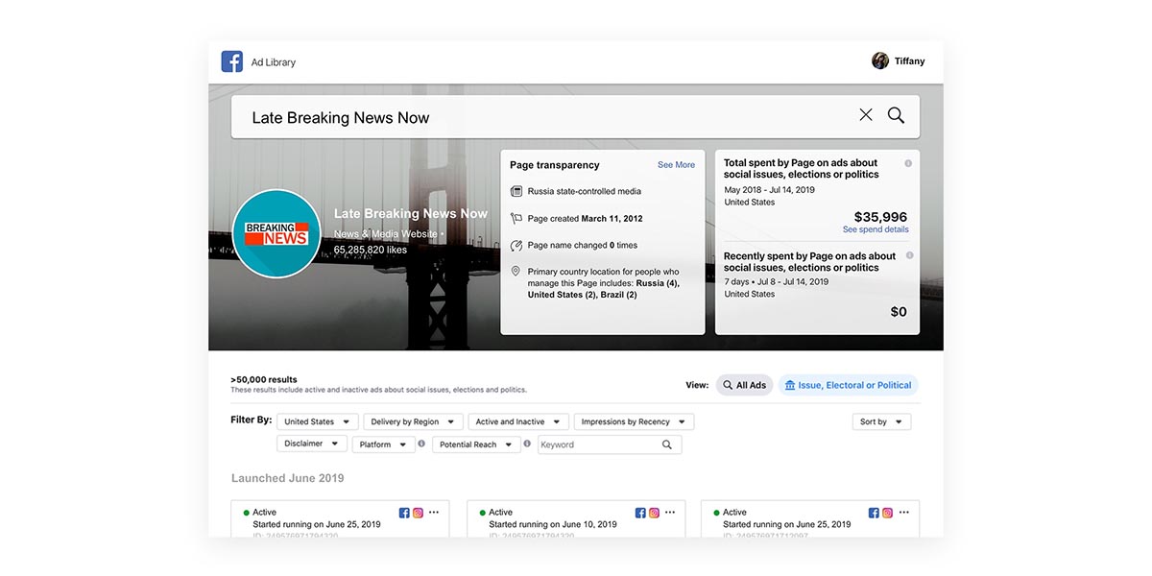Screen dimensions: 1152x576
Task: Click the Keyword field search icon
Action: pos(667,444)
